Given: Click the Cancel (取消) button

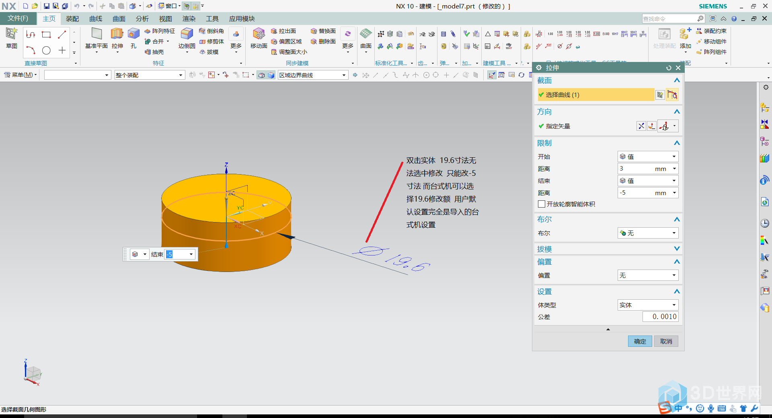Looking at the screenshot, I should (x=666, y=341).
